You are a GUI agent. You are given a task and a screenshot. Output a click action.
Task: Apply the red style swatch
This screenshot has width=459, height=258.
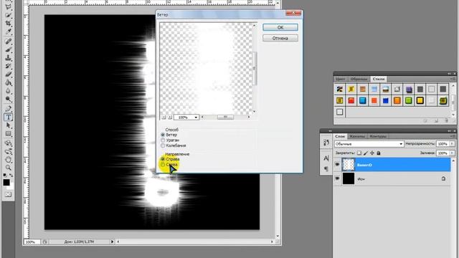351,100
